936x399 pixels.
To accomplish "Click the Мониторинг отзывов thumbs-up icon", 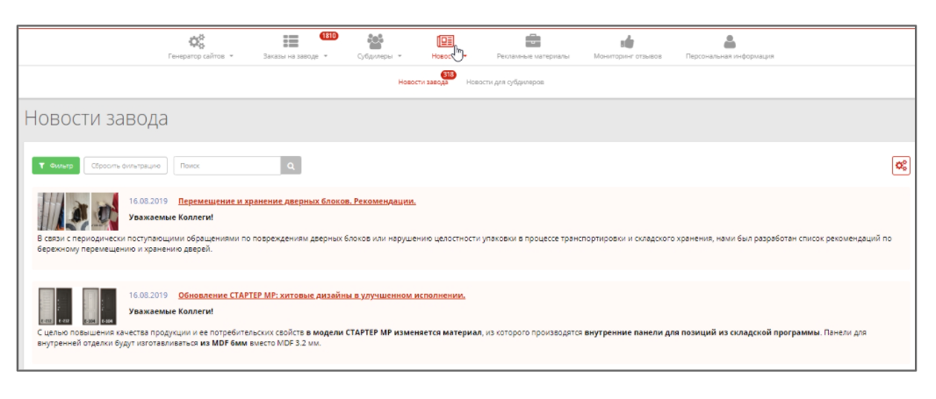I will point(627,41).
